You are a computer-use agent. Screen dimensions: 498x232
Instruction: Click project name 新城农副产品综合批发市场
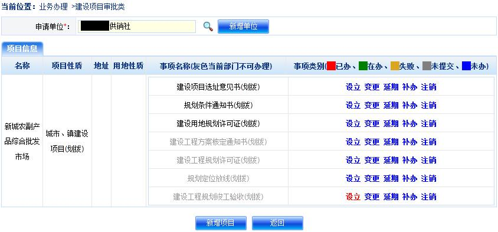point(22,142)
